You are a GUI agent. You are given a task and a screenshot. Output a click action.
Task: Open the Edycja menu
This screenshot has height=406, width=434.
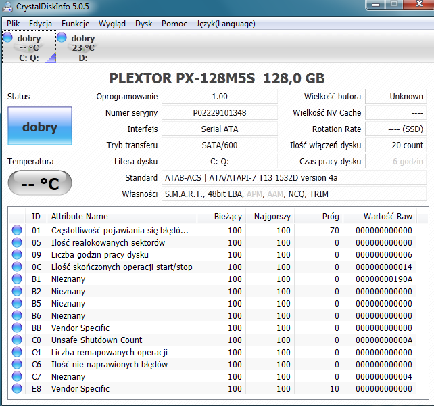click(x=41, y=24)
